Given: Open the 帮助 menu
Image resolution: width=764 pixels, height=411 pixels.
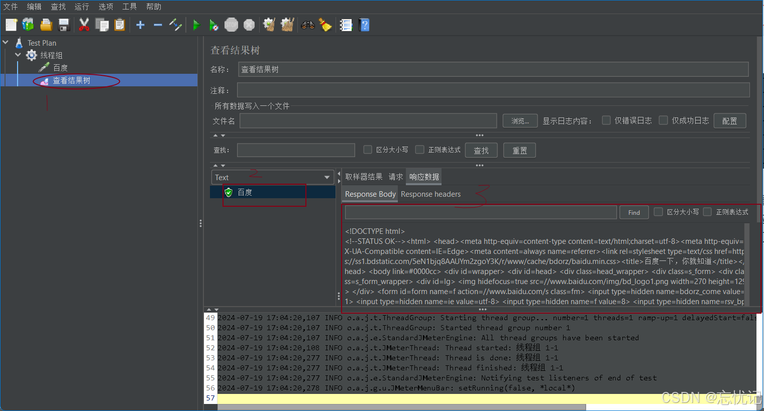Looking at the screenshot, I should point(154,7).
